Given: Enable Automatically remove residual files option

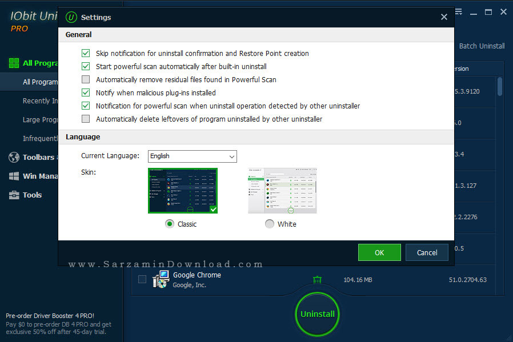Looking at the screenshot, I should pos(86,79).
